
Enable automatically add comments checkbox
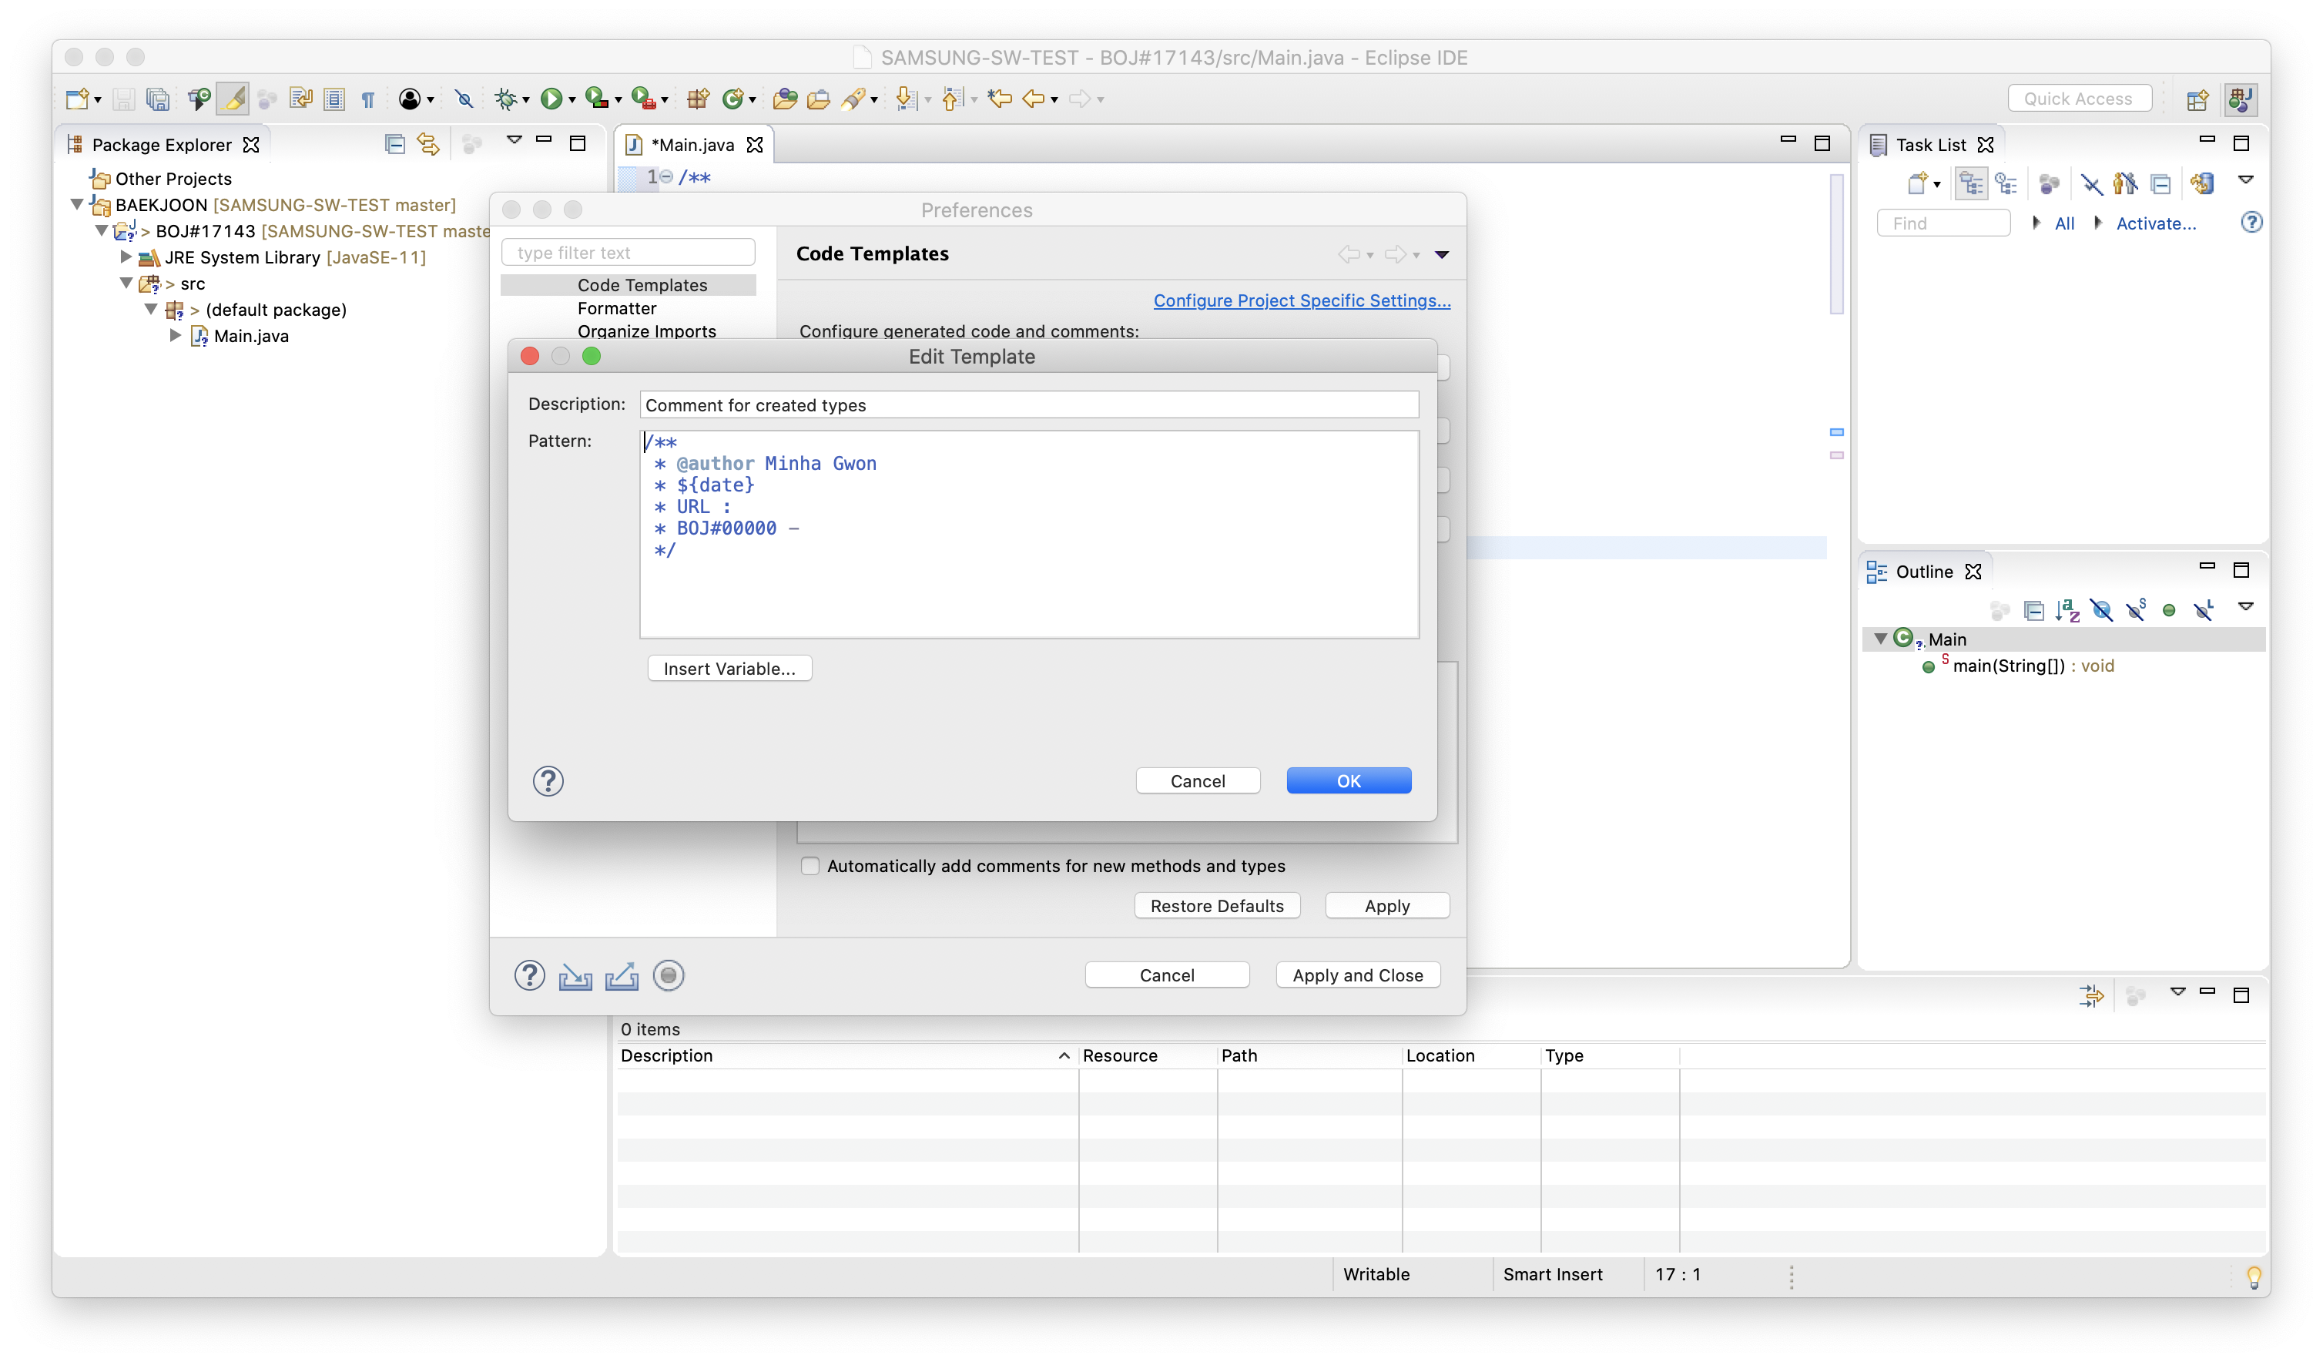pos(810,866)
